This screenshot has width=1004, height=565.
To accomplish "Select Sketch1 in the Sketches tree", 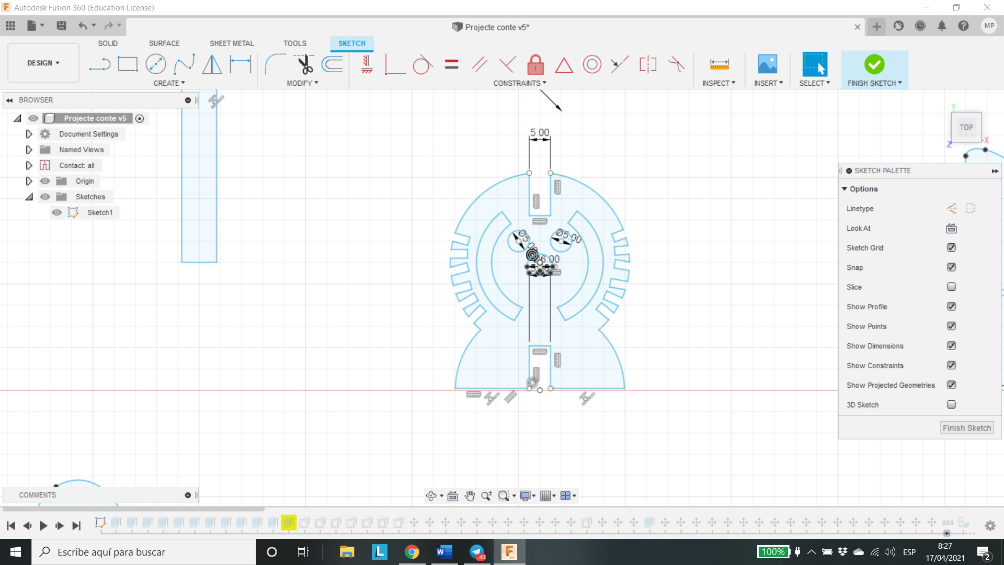I will [x=100, y=212].
